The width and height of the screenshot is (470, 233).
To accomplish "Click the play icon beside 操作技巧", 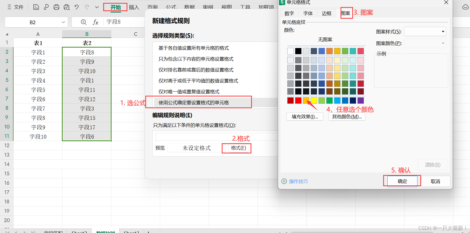I will pyautogui.click(x=284, y=181).
